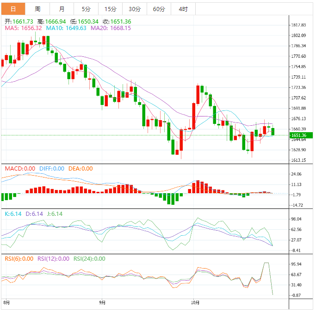This screenshot has width=316, height=312.
Task: Click the RSI(24) indicator label
Action: 89,259
